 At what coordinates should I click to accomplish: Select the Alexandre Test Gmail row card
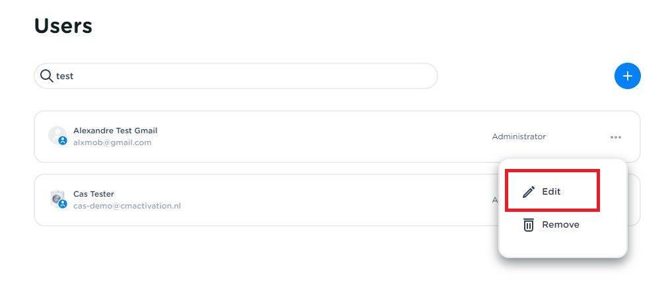pos(297,137)
